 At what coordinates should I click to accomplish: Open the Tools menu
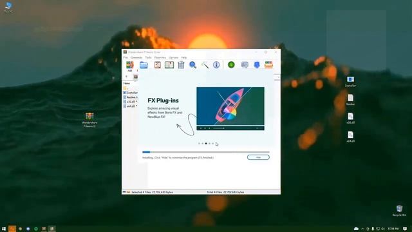pos(148,57)
